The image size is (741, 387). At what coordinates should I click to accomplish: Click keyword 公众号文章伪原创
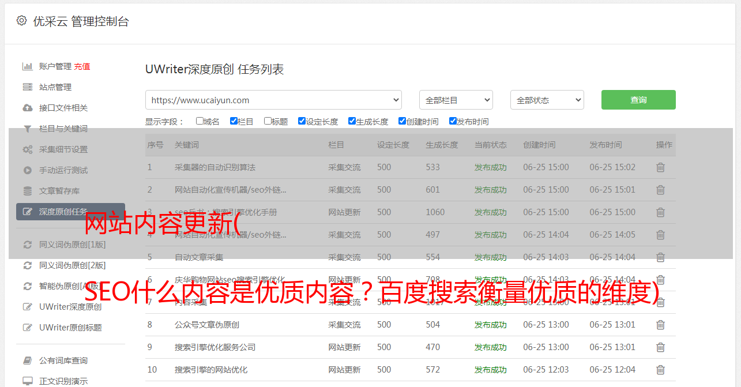point(207,325)
